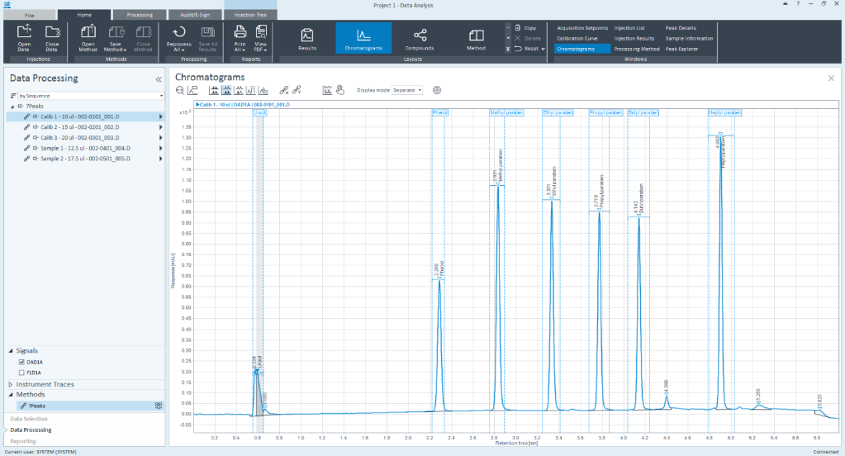Viewport: 845px width, 456px height.
Task: Click the sort order icon beside by Sequence
Action: (x=13, y=95)
